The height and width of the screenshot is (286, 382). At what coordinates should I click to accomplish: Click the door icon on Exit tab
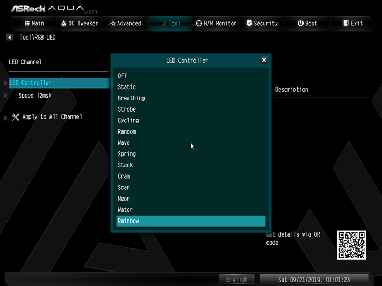point(346,23)
